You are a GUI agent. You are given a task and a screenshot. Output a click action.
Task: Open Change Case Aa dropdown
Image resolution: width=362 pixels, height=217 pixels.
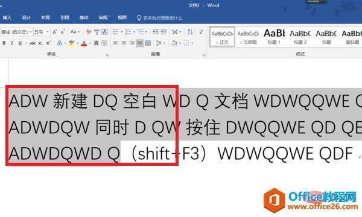[75, 32]
